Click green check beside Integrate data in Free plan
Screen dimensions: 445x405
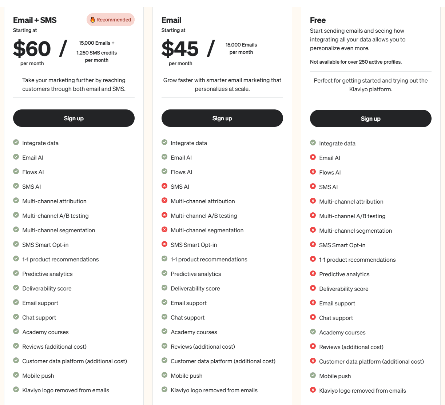[x=313, y=143]
